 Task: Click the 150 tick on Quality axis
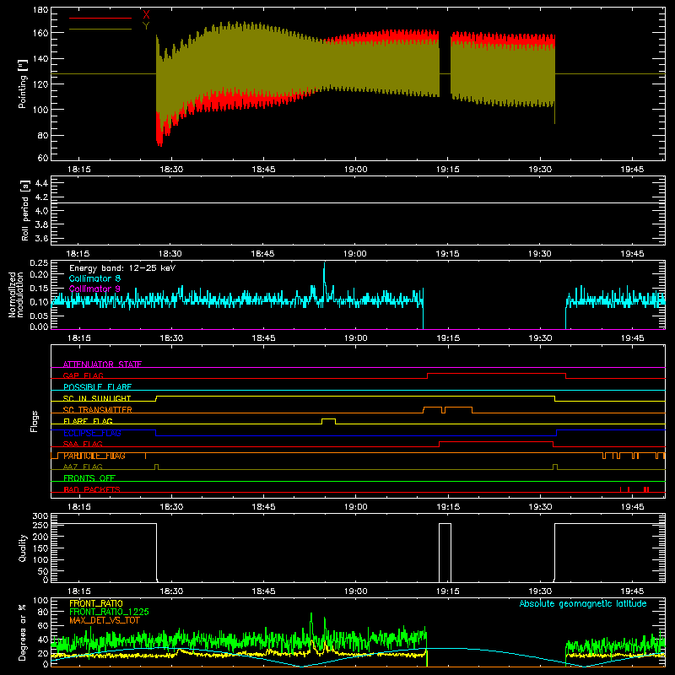pos(40,548)
